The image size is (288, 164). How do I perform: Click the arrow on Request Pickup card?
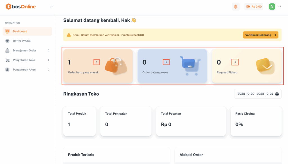pos(235,62)
